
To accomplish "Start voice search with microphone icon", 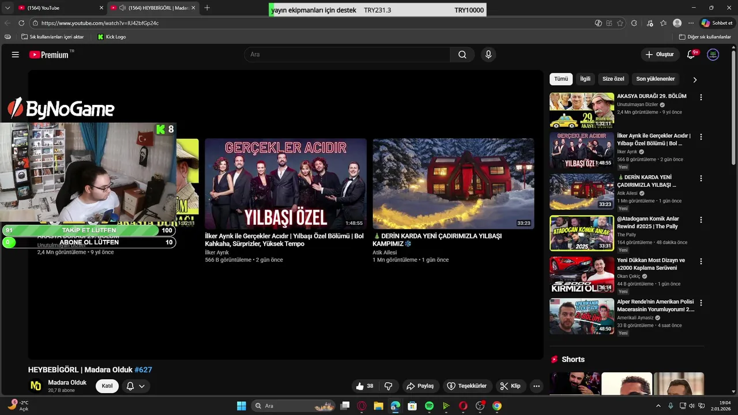I will pos(488,55).
